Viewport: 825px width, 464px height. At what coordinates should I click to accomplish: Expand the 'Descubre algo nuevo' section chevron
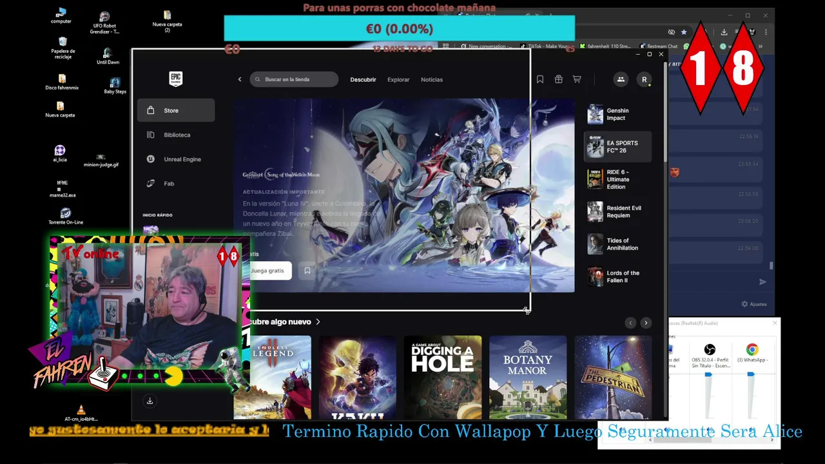click(x=318, y=322)
